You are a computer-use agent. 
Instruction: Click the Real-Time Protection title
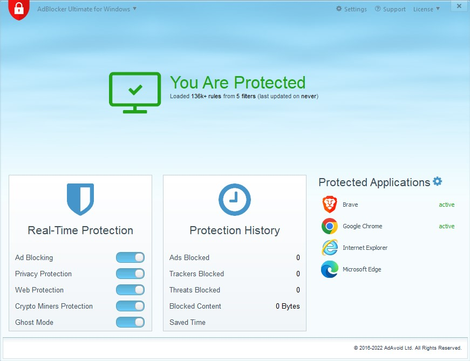[80, 230]
